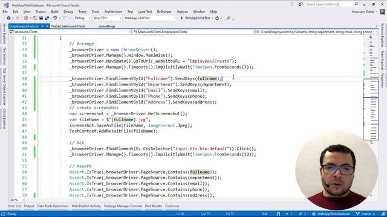
Task: Click the ImageFormat type on line 46
Action: pyautogui.click(x=161, y=125)
